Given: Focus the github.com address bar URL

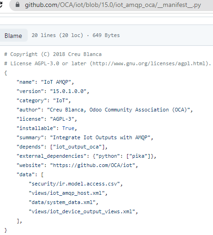Looking at the screenshot, I should (113, 5).
